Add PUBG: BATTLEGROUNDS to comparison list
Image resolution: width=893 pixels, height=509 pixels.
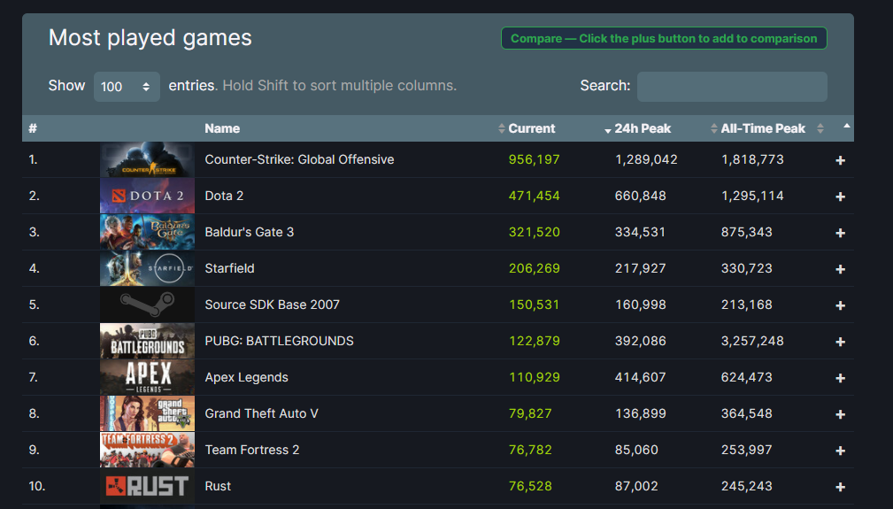click(x=840, y=342)
